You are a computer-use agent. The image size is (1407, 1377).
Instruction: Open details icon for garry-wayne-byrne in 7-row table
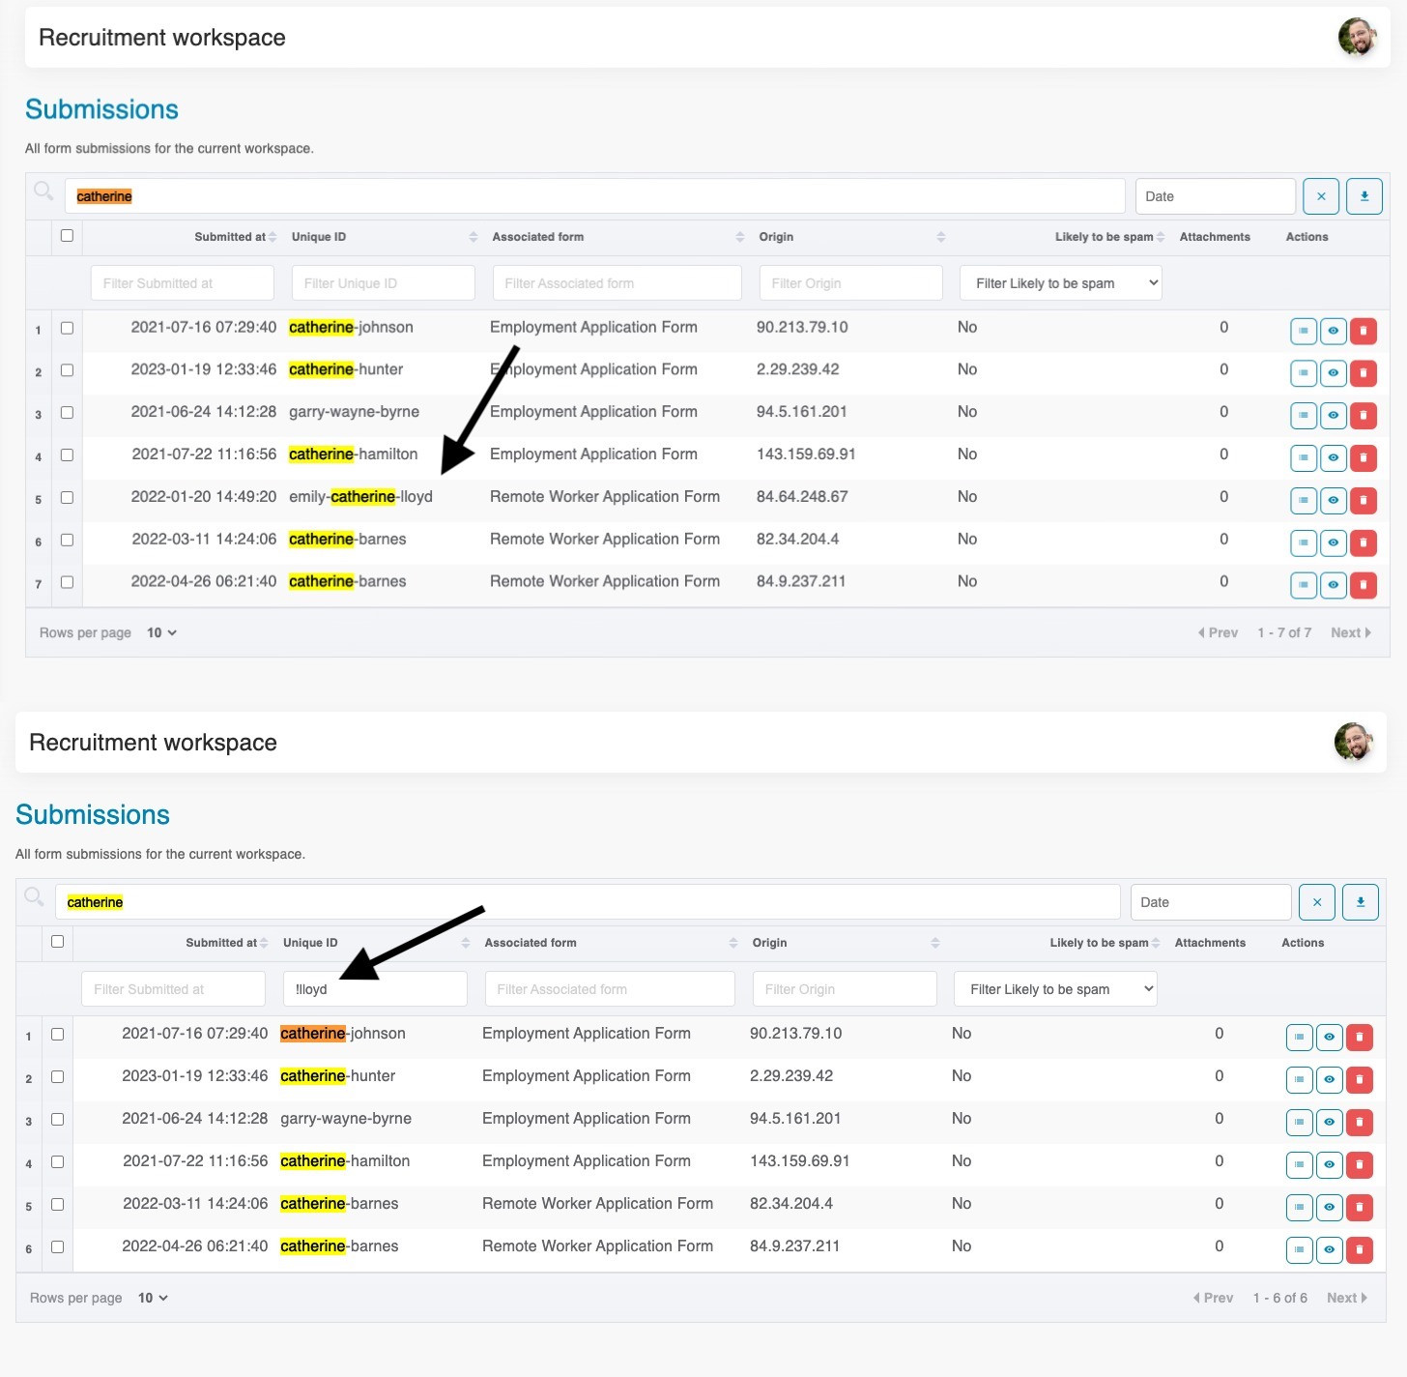pos(1304,416)
